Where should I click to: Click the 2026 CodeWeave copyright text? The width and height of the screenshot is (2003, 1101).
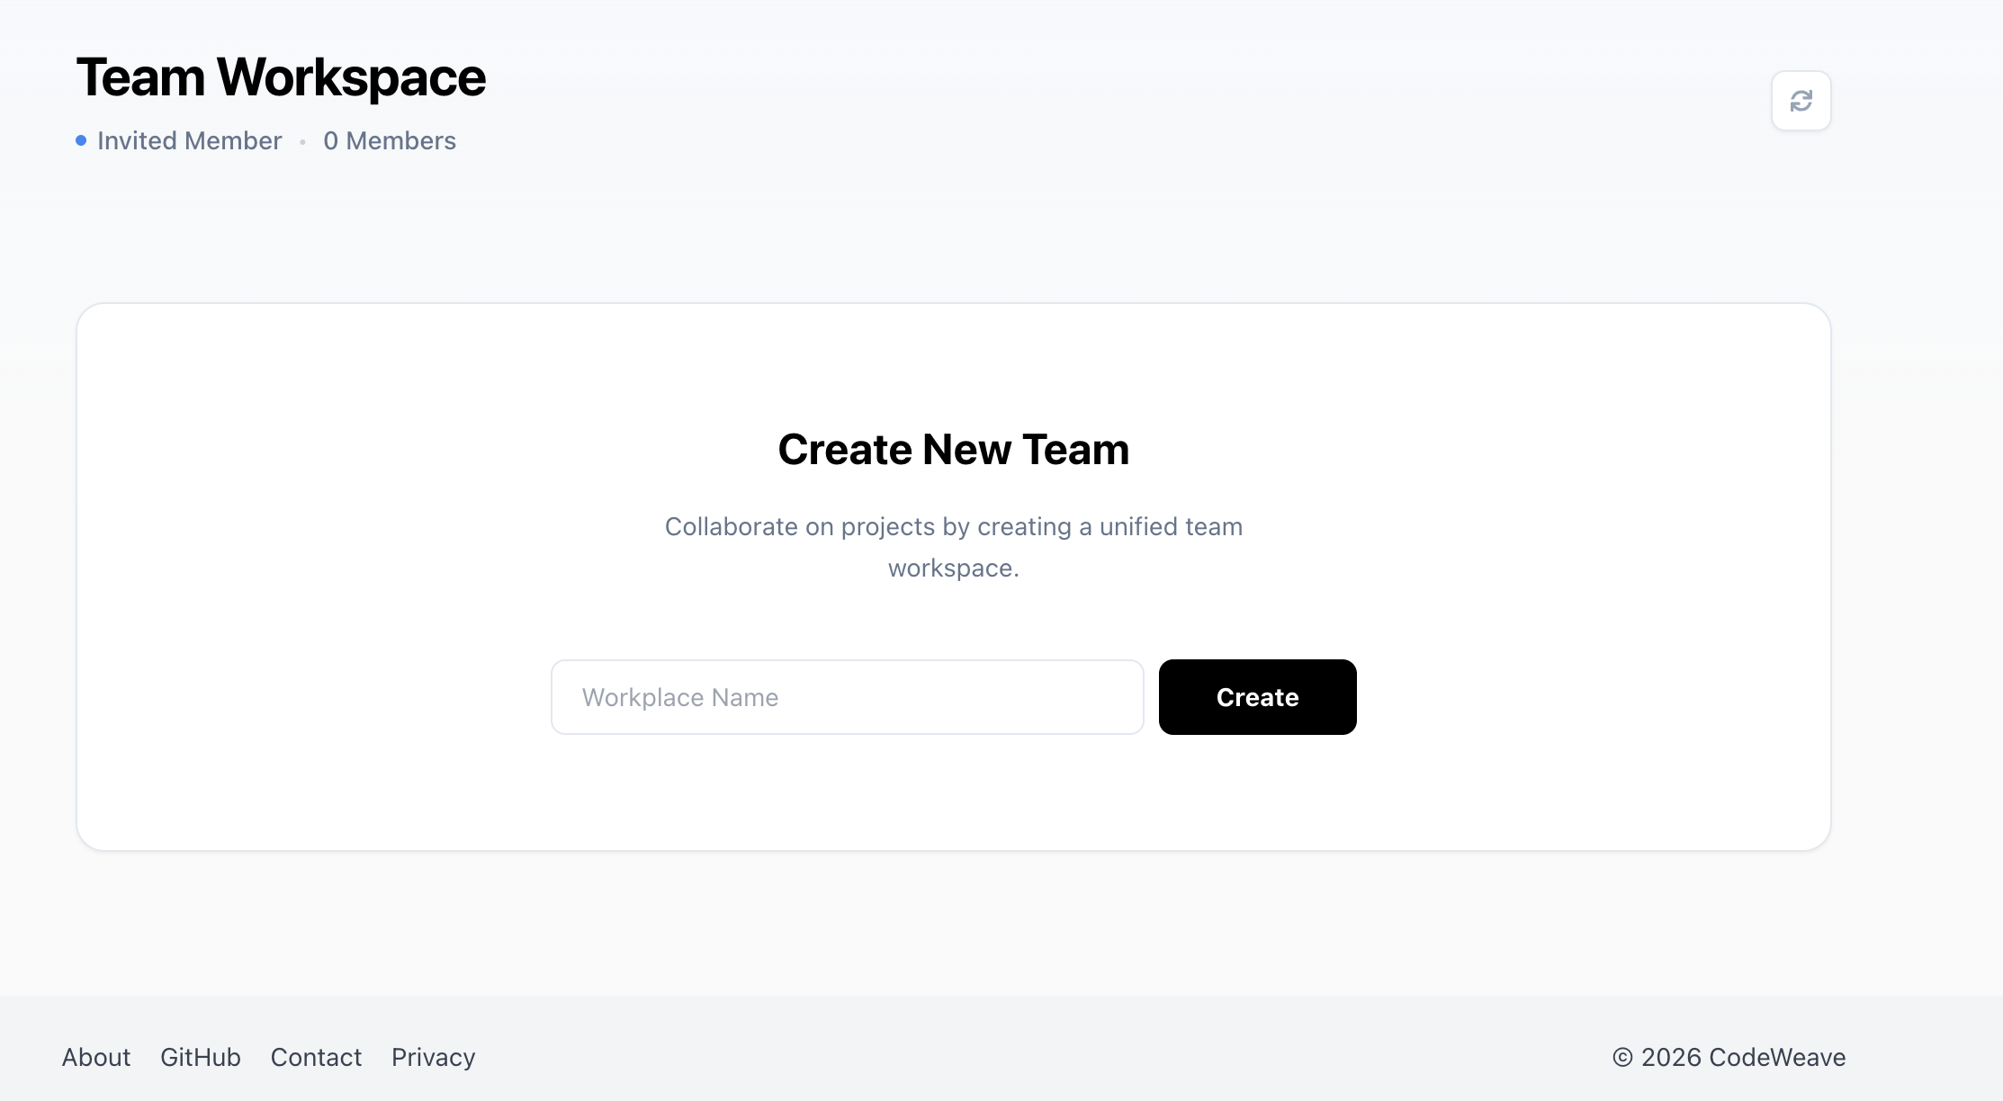[x=1729, y=1057]
